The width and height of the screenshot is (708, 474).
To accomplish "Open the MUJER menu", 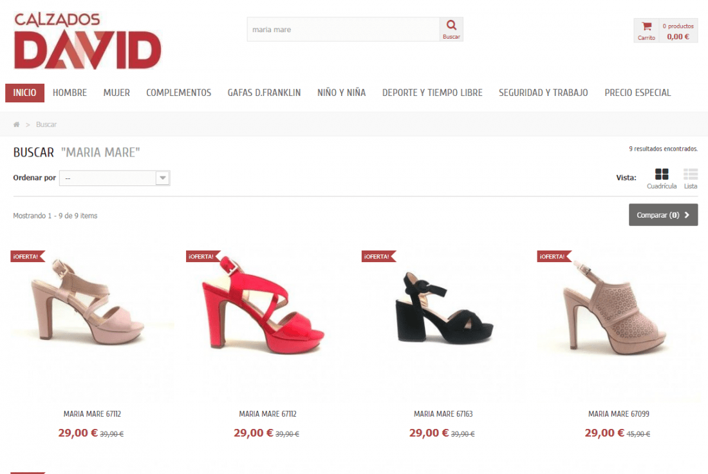I will [116, 93].
